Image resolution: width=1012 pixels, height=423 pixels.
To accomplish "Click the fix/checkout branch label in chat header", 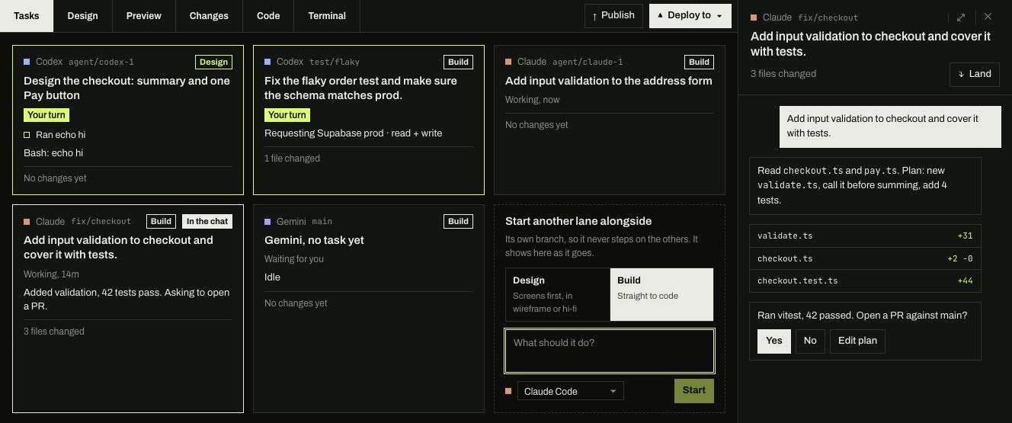I will click(x=828, y=18).
